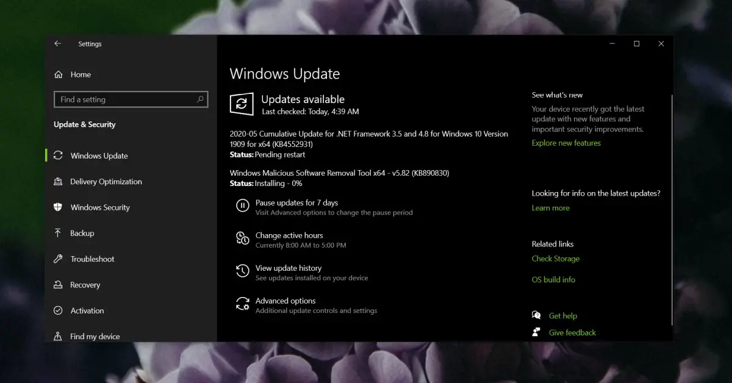Click the 'Status: Installing - 0%' text

266,183
